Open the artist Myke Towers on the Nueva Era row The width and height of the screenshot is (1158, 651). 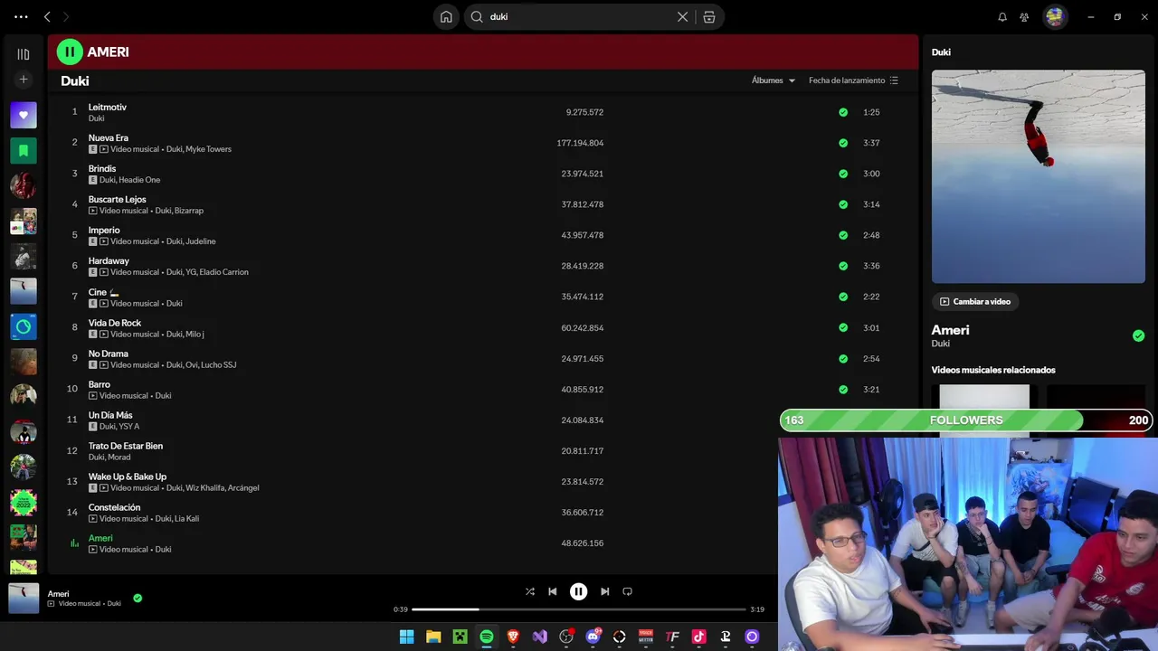(x=209, y=149)
